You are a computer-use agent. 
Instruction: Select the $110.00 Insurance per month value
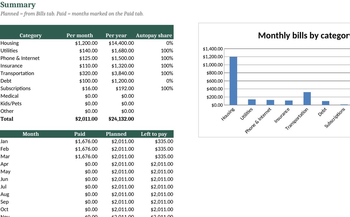pos(88,66)
